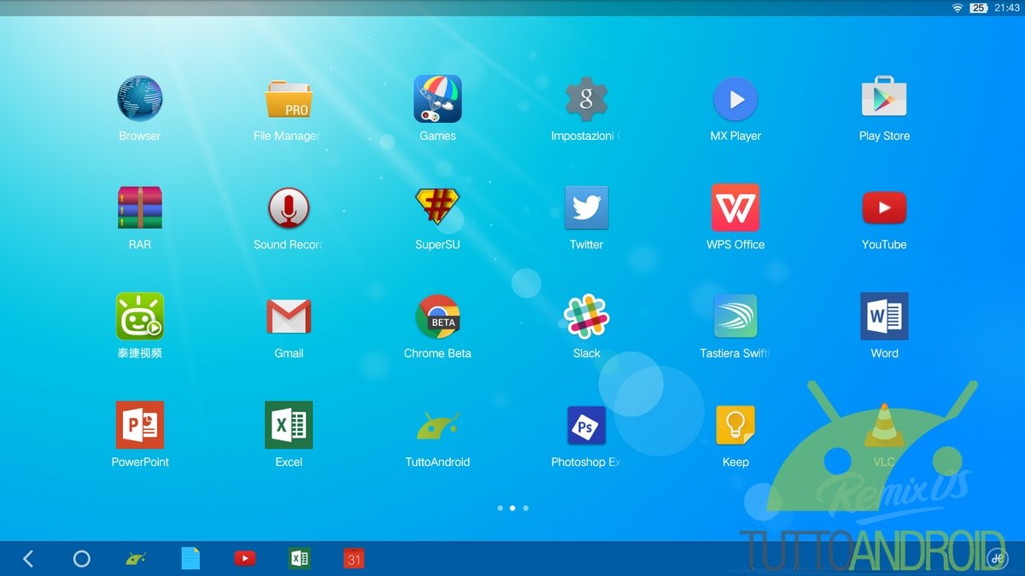Launch Photoshop Express

(x=586, y=425)
